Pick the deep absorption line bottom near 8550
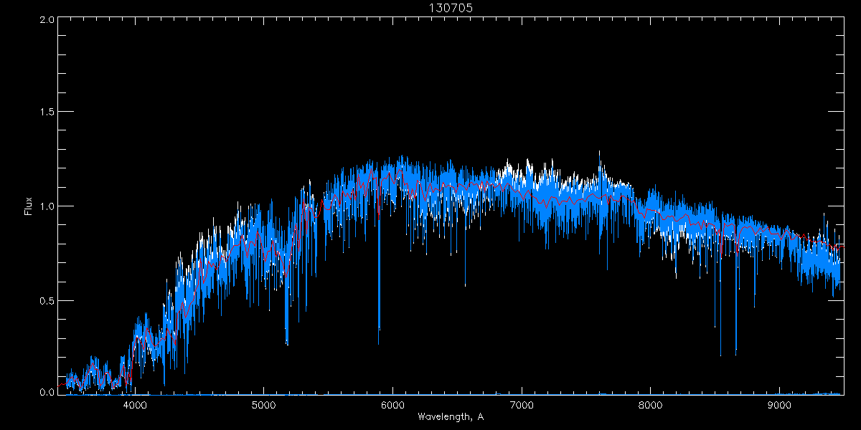861x430 pixels. (x=720, y=355)
